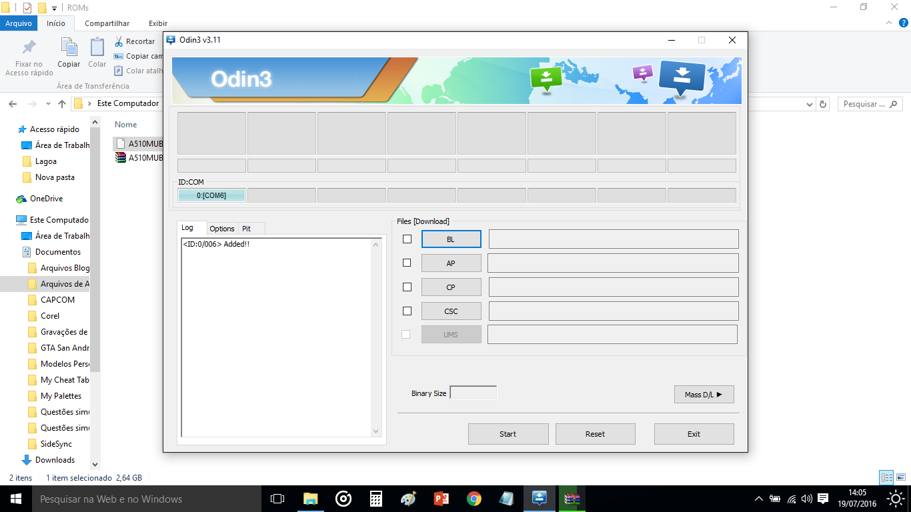Select Acesso rápido in the navigation pane
Viewport: 911px width, 512px height.
coord(55,129)
